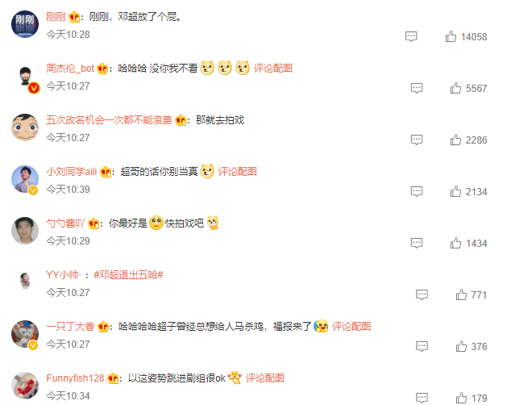This screenshot has width=507, height=405.
Task: Click the crown member badge next to 周杰伦_bot
Action: pos(102,69)
